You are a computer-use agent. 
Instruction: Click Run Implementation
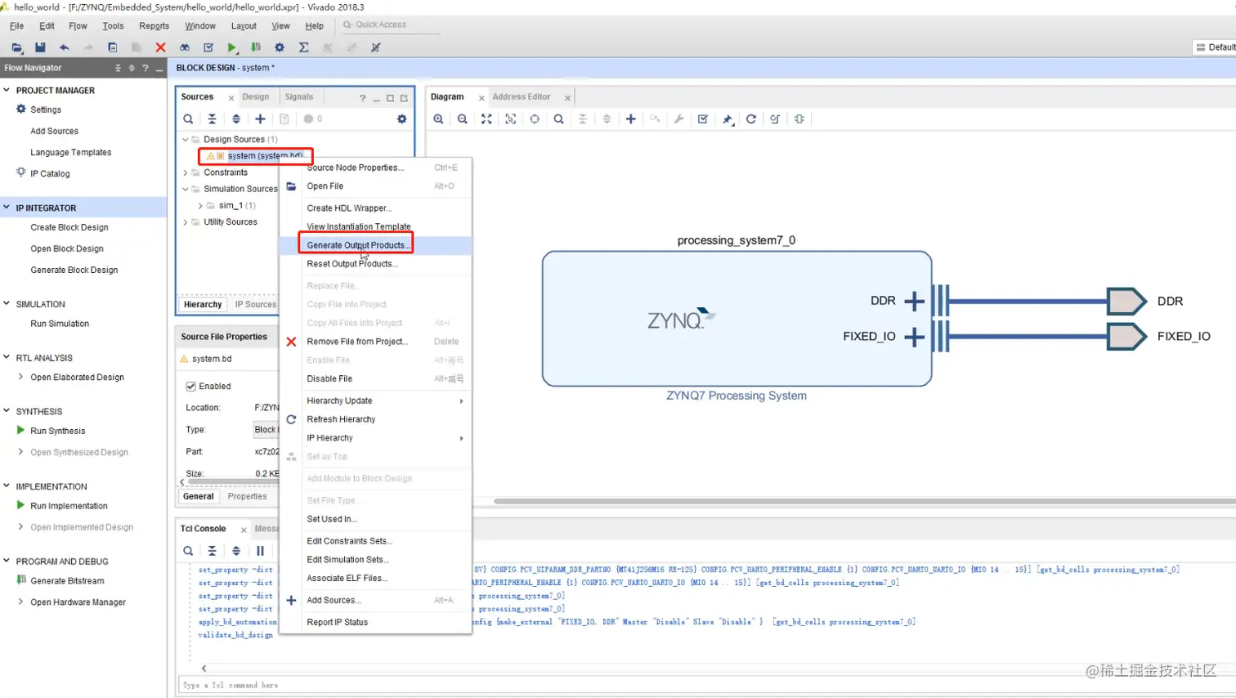tap(69, 506)
